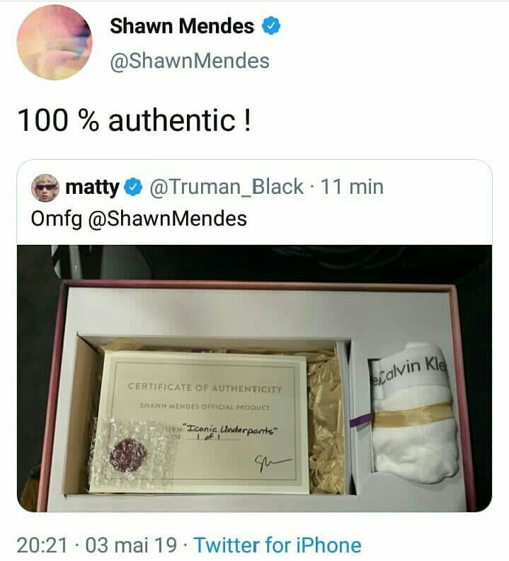Click the red wax seal in bubble wrap

(128, 455)
